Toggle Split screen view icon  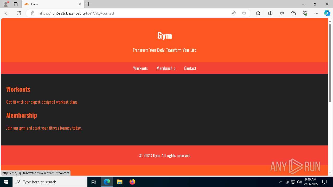pos(270,13)
